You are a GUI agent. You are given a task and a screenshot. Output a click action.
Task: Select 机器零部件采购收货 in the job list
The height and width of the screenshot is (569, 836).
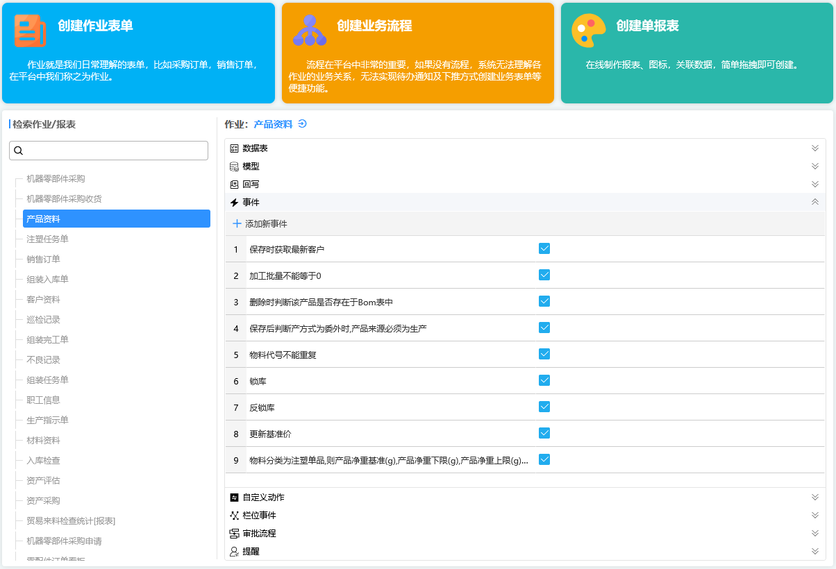64,199
